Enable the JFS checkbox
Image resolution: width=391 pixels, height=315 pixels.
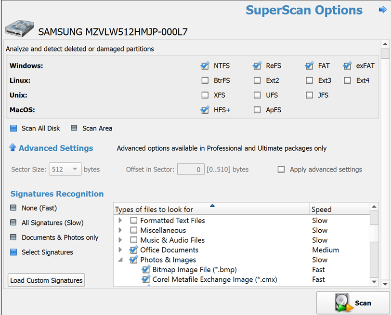(309, 95)
